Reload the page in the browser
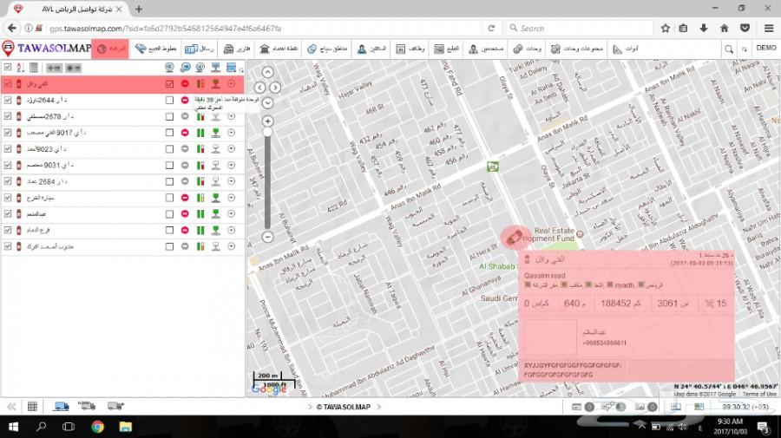The height and width of the screenshot is (438, 781). point(491,29)
